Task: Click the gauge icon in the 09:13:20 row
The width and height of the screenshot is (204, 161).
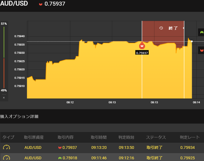Action: coord(6,147)
